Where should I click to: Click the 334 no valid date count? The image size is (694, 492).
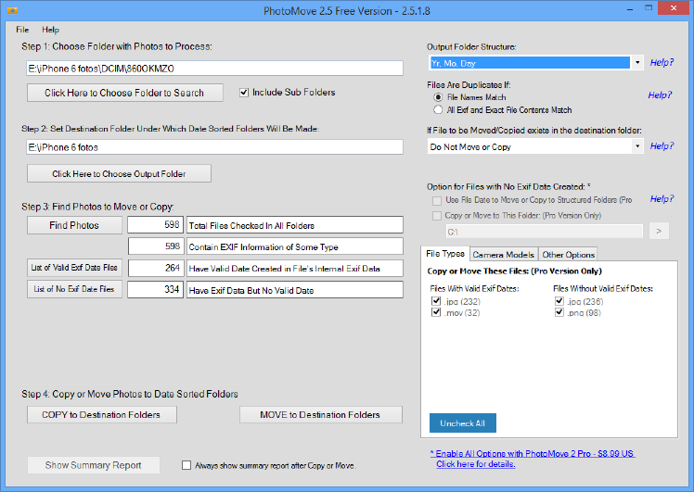pos(155,289)
